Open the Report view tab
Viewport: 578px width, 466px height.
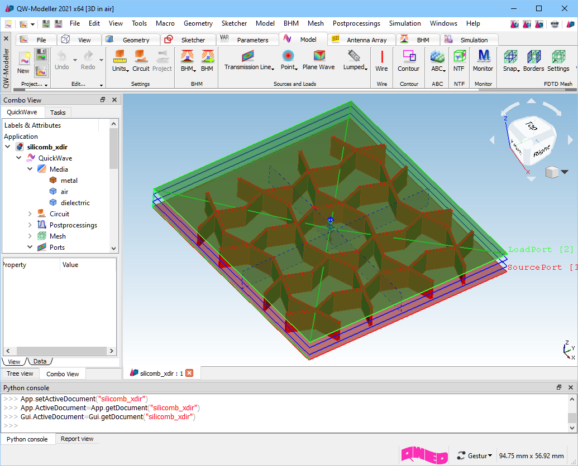click(x=77, y=439)
